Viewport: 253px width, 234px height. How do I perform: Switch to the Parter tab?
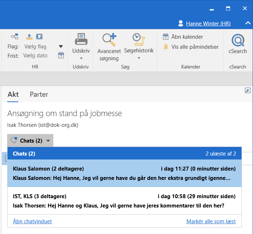pos(39,94)
